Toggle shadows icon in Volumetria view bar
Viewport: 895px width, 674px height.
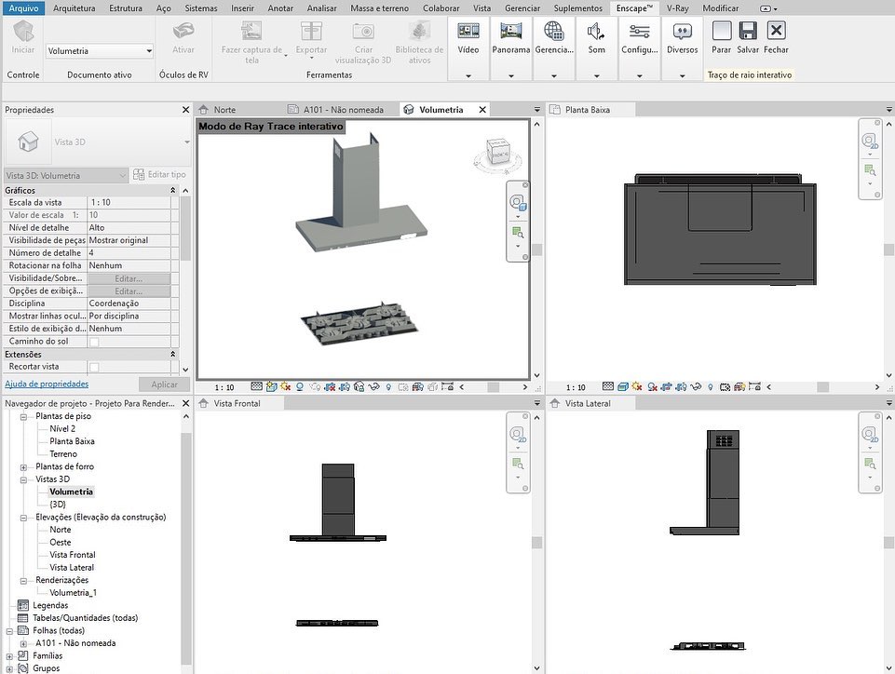pos(300,386)
